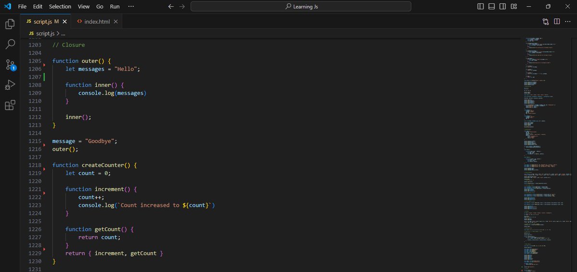Open Source Control with one pending change

(x=10, y=65)
